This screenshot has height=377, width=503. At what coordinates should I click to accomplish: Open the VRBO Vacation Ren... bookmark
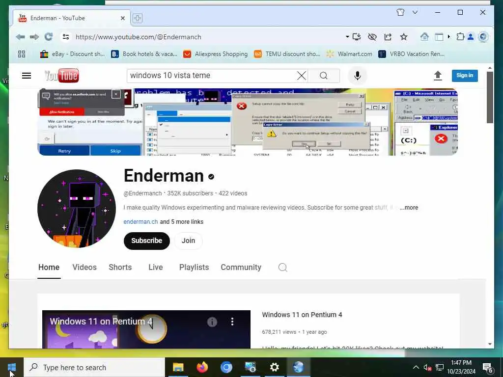(412, 54)
